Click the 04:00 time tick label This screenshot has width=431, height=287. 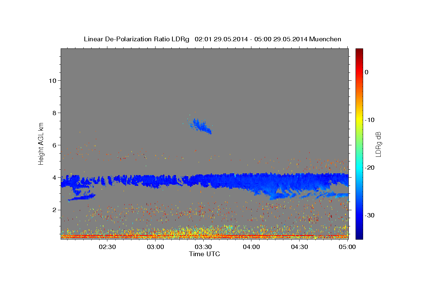tap(251, 247)
